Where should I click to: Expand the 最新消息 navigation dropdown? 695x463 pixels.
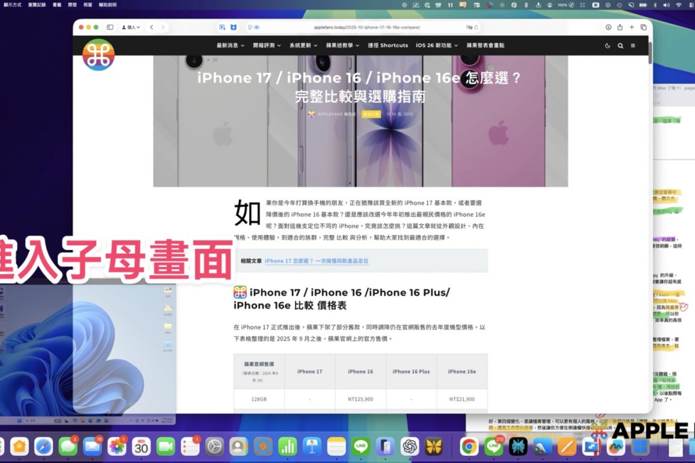point(230,45)
